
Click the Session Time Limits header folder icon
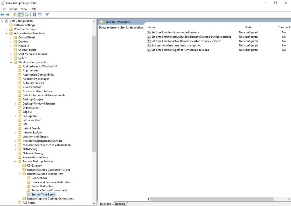click(x=101, y=22)
